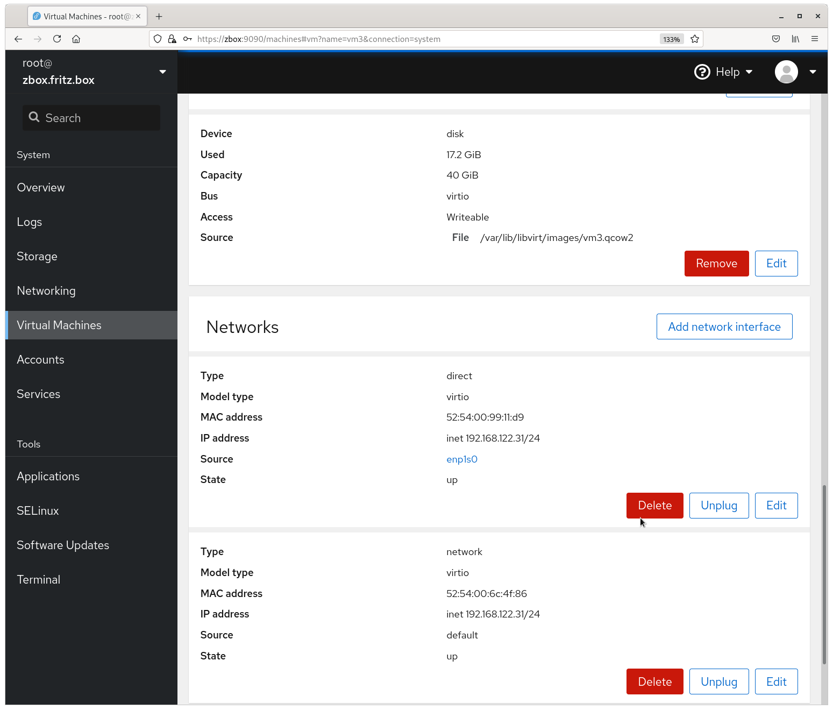The height and width of the screenshot is (710, 833).
Task: Open the Logs page
Action: click(91, 222)
